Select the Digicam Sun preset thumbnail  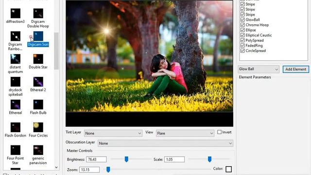[38, 36]
